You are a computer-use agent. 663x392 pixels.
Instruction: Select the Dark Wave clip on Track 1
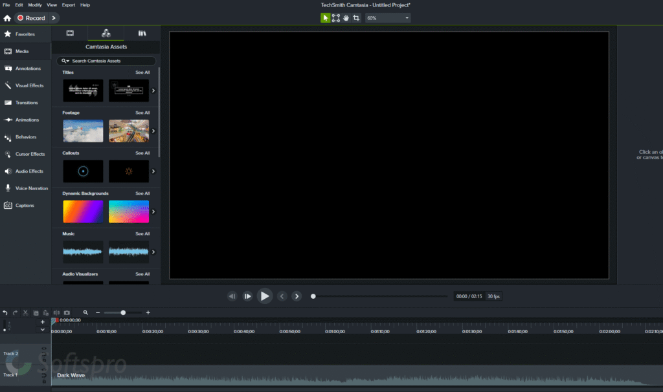357,376
